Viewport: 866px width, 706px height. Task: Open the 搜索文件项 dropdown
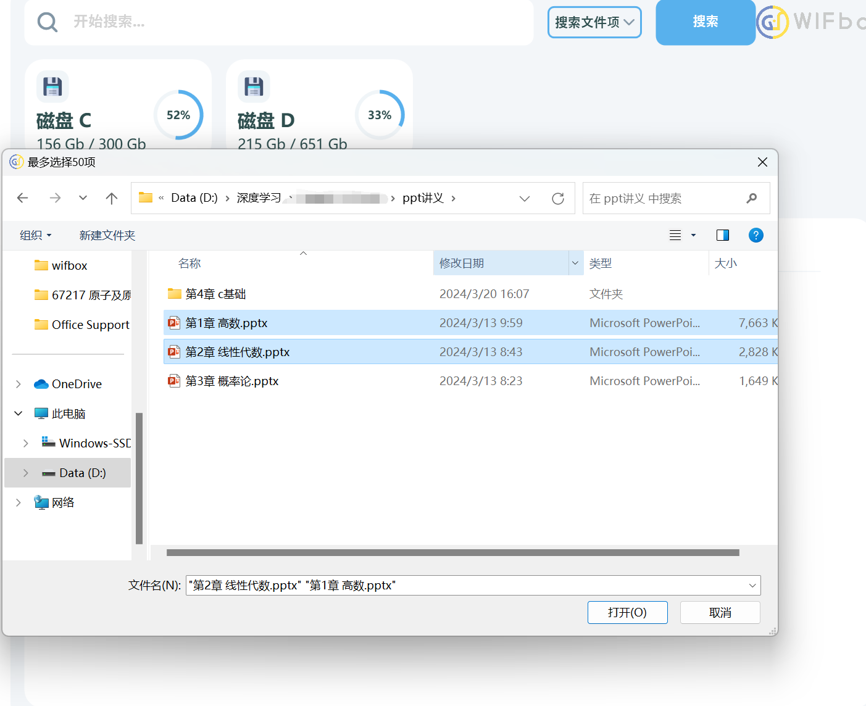point(594,22)
